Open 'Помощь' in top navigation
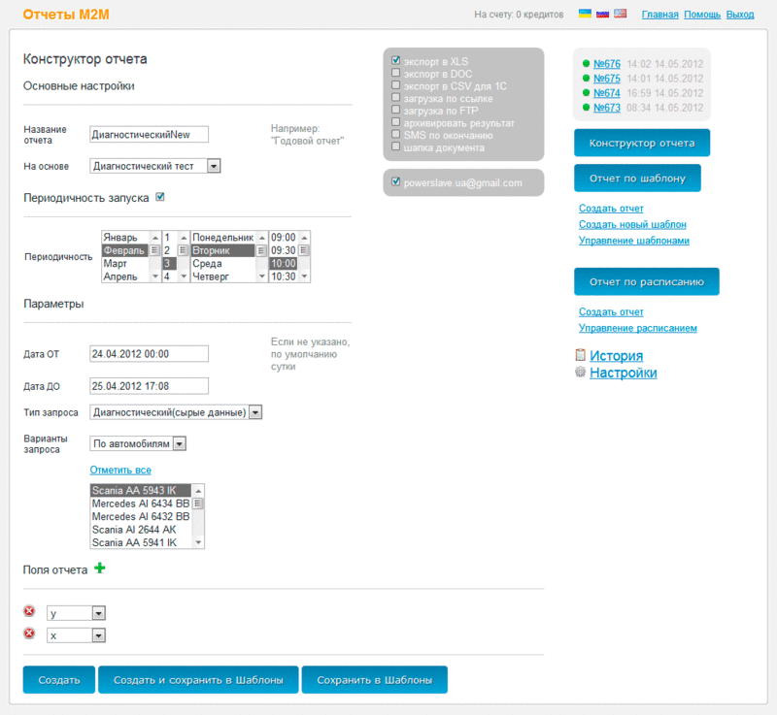The image size is (777, 715). [702, 15]
